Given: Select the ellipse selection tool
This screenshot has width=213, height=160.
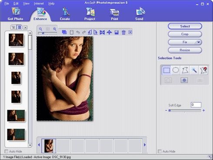Looking at the screenshot, I should click(176, 70).
